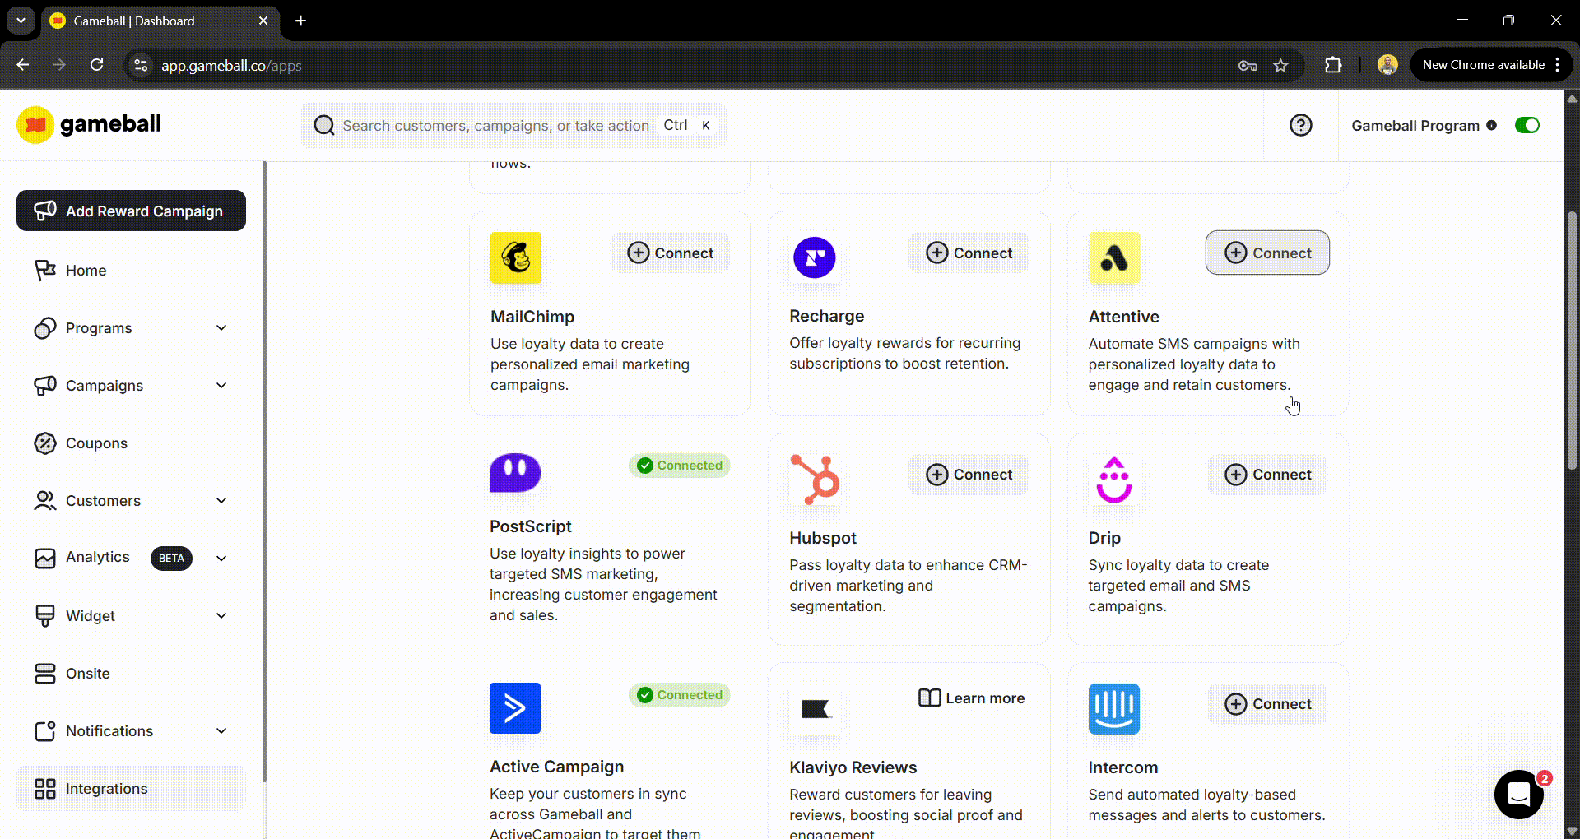Click the Hubspot logo icon
The height and width of the screenshot is (839, 1580).
815,479
